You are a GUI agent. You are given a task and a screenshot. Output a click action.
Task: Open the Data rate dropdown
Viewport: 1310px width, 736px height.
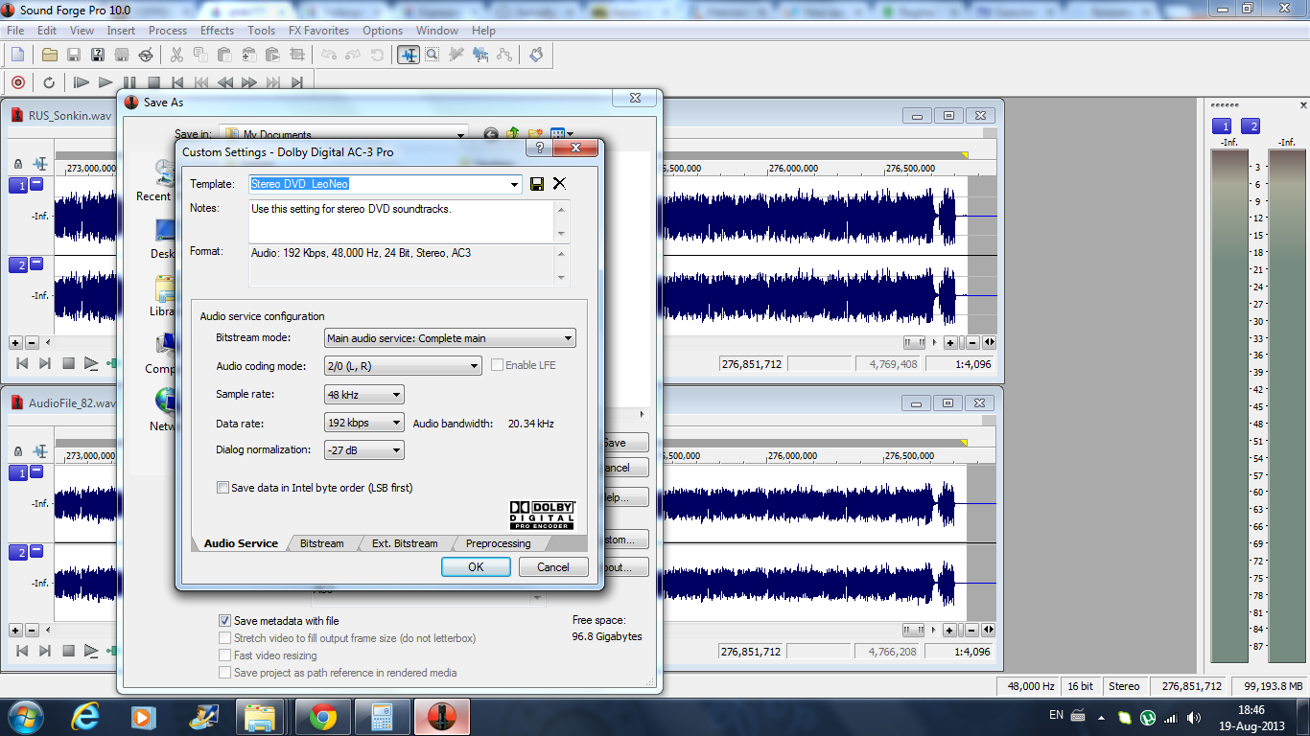pyautogui.click(x=396, y=423)
